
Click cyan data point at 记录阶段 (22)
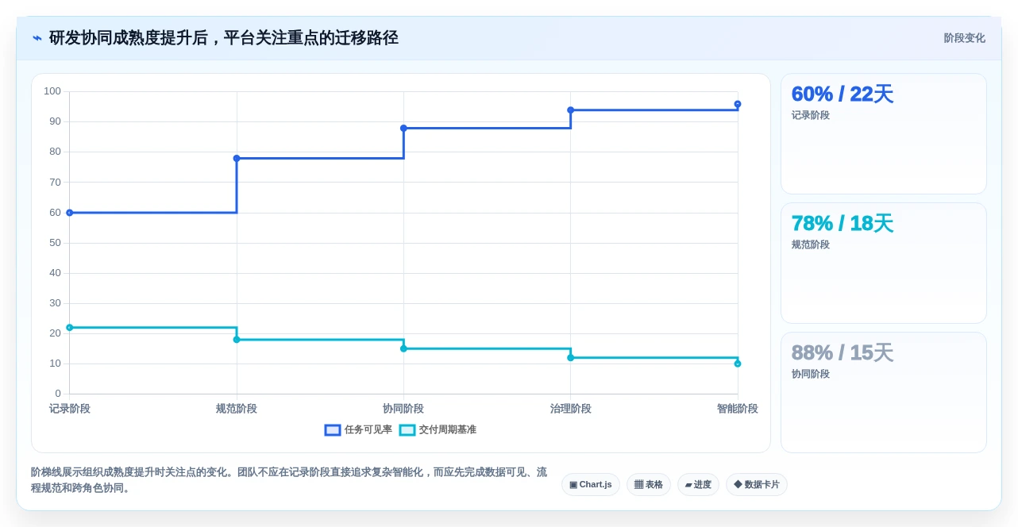[x=70, y=327]
